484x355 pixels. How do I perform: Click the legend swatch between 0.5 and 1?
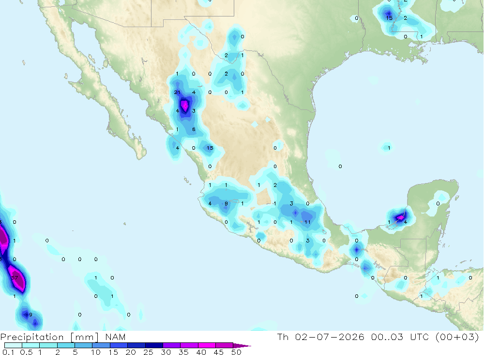click(x=31, y=345)
